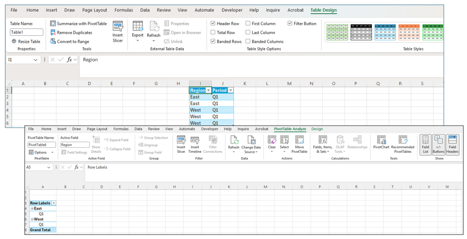
Task: Enable Banded Columns checkbox
Action: pyautogui.click(x=248, y=42)
